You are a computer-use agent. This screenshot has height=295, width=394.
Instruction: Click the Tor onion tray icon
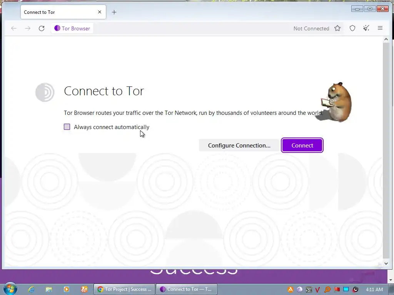pos(299,290)
